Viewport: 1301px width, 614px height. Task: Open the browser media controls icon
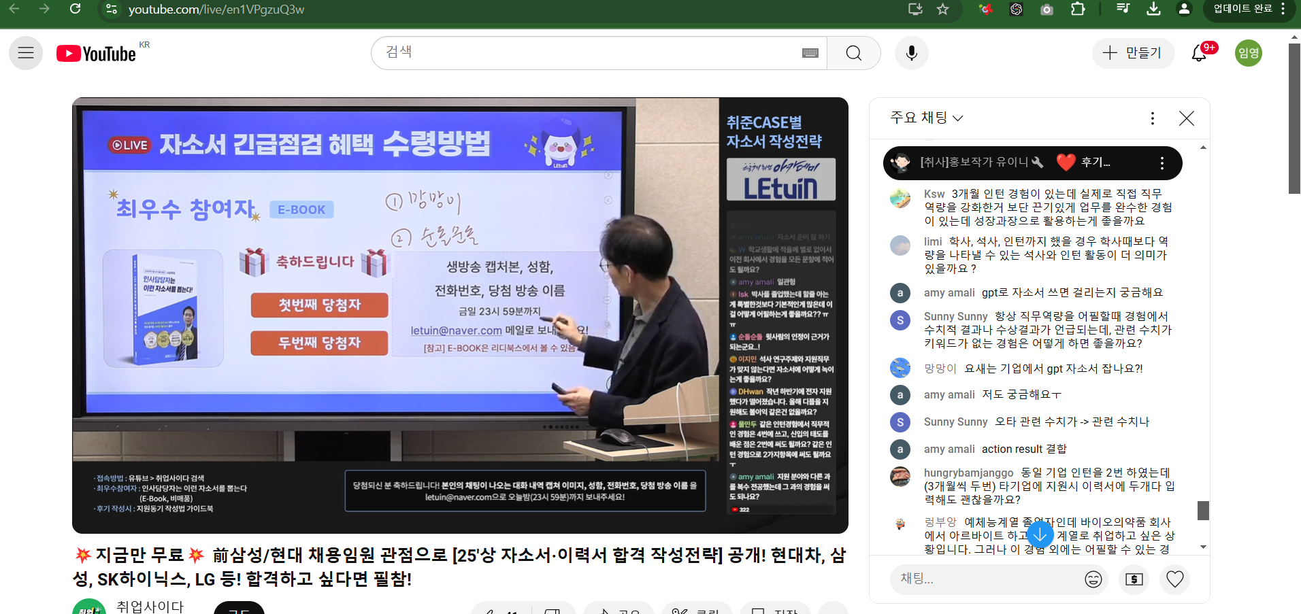(1123, 9)
